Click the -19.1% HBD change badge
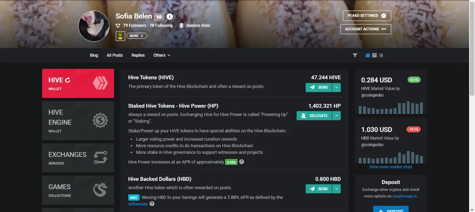This screenshot has width=475, height=212. pyautogui.click(x=413, y=129)
